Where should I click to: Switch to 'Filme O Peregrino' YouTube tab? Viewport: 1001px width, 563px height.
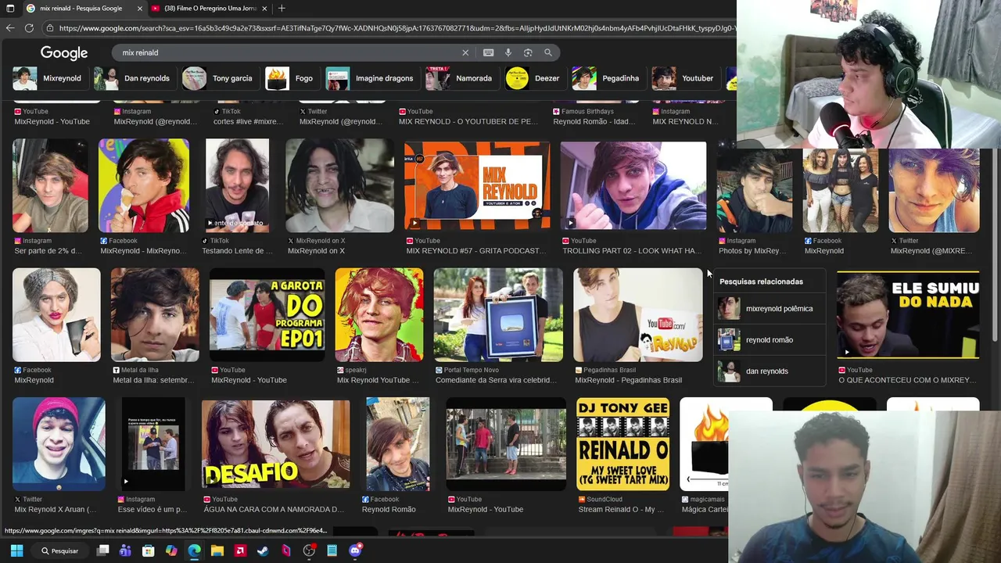(x=210, y=9)
